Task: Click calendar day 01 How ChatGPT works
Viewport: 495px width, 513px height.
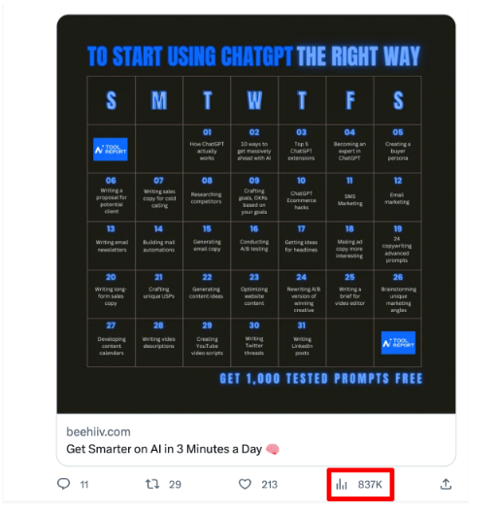Action: click(207, 149)
